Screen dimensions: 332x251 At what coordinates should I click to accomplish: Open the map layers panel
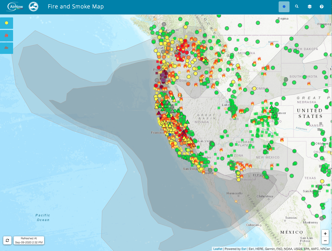tap(309, 7)
